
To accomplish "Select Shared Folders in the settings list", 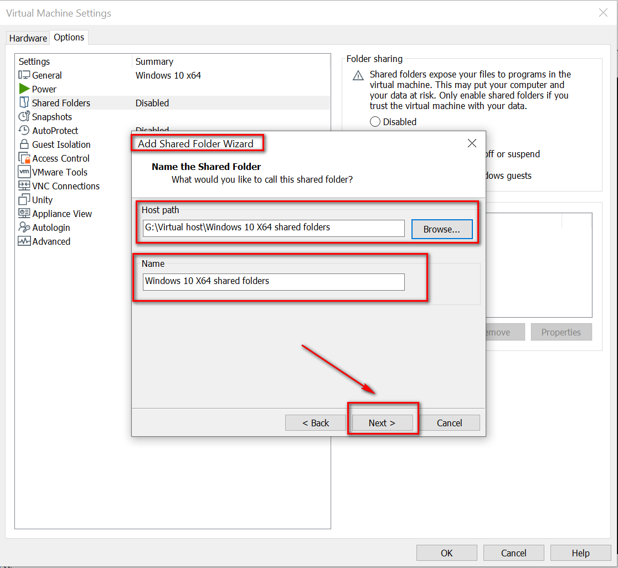I will 61,103.
